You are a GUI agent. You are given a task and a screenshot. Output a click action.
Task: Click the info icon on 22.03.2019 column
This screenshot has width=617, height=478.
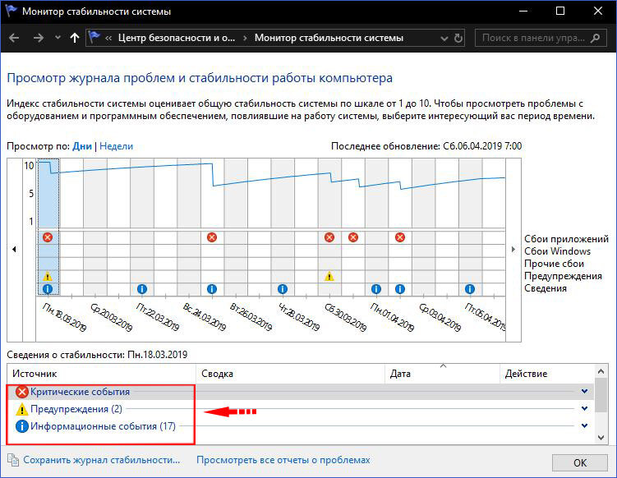(142, 289)
